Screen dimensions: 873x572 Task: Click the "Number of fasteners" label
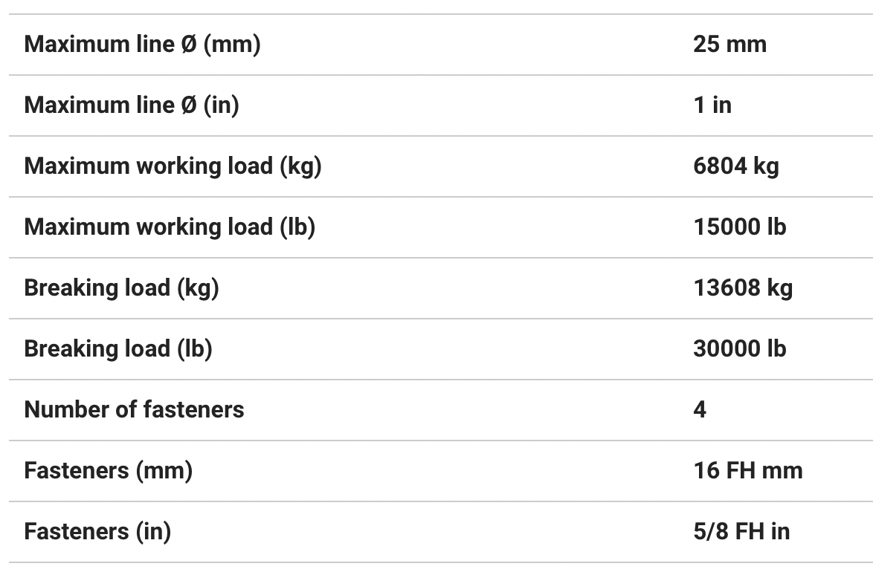(x=134, y=410)
